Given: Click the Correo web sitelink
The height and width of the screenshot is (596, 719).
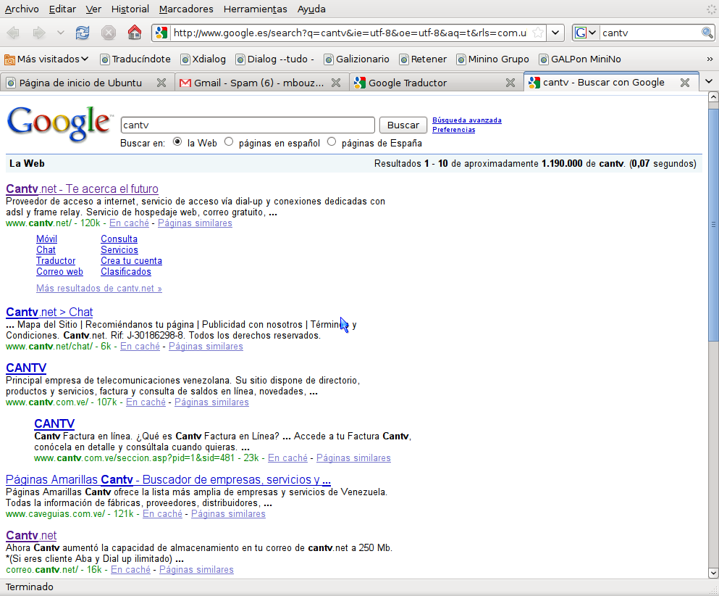Looking at the screenshot, I should pyautogui.click(x=59, y=271).
